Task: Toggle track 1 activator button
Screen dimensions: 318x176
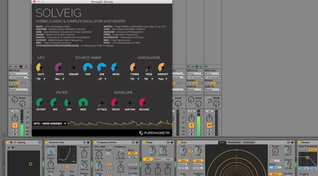Action: [15, 125]
